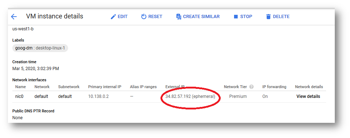Viewport: 350px width, 138px height.
Task: Click the EDIT button label
Action: click(122, 17)
